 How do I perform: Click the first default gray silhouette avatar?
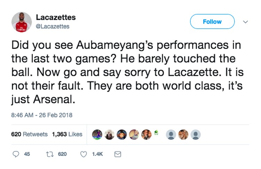tap(172, 135)
